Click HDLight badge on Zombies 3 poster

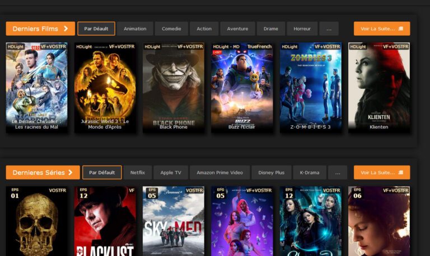pos(289,46)
